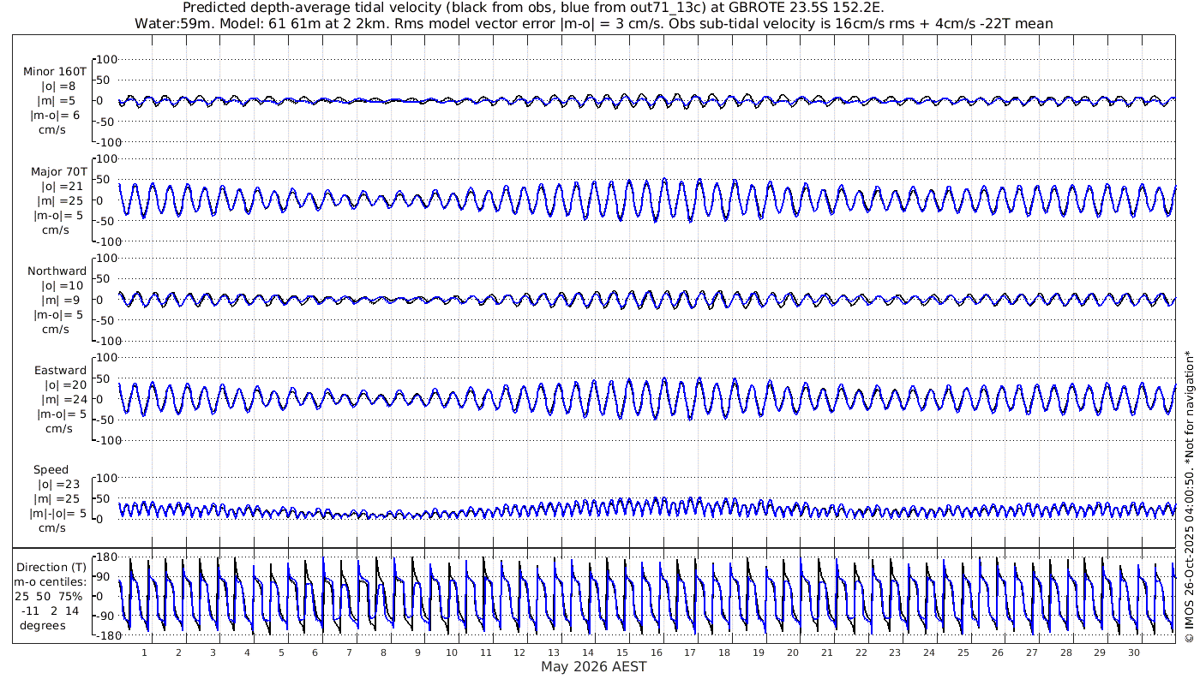Click day '1' on the date axis
Screen dimensions: 1200x685
[x=144, y=652]
